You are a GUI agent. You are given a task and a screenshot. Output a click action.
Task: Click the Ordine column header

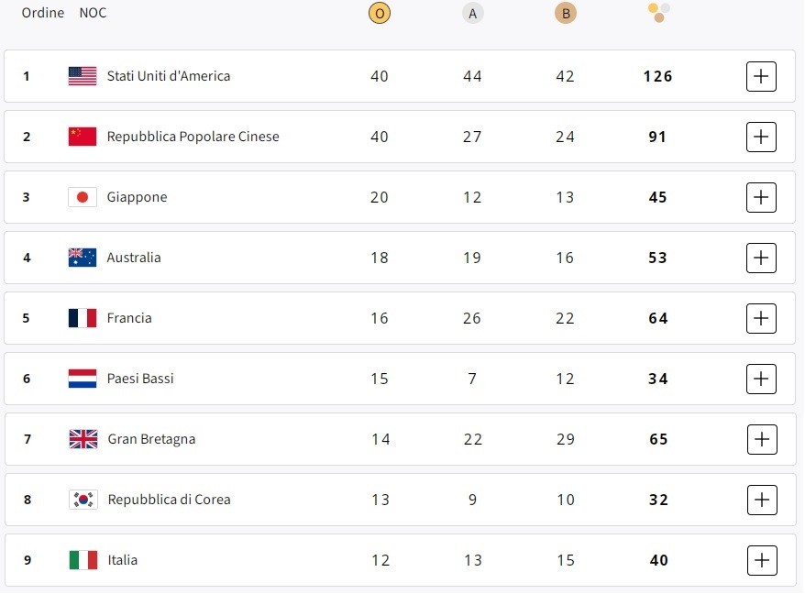[x=42, y=13]
